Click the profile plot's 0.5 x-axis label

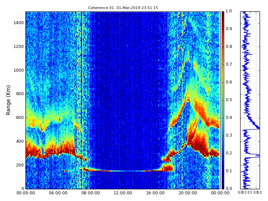[x=250, y=192]
